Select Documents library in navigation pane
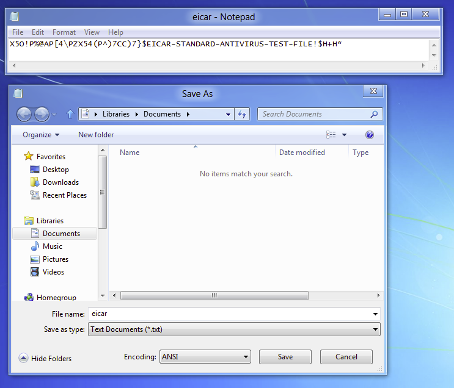Viewport: 454px width, 388px height. pyautogui.click(x=55, y=234)
